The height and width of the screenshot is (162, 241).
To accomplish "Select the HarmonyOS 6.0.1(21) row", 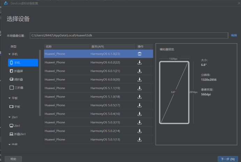I will (x=98, y=71).
